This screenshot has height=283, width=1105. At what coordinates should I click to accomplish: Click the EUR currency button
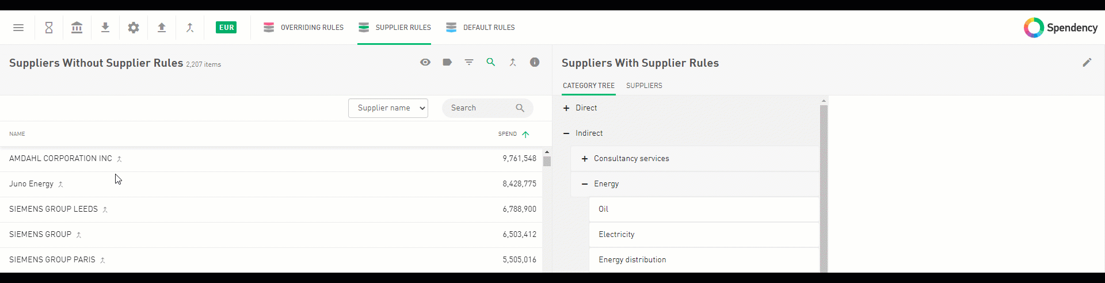coord(226,28)
